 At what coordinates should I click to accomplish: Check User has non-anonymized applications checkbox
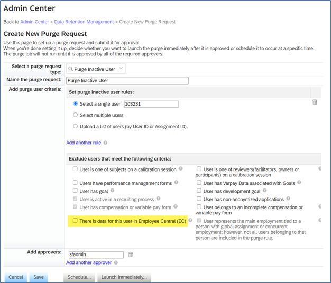click(199, 199)
